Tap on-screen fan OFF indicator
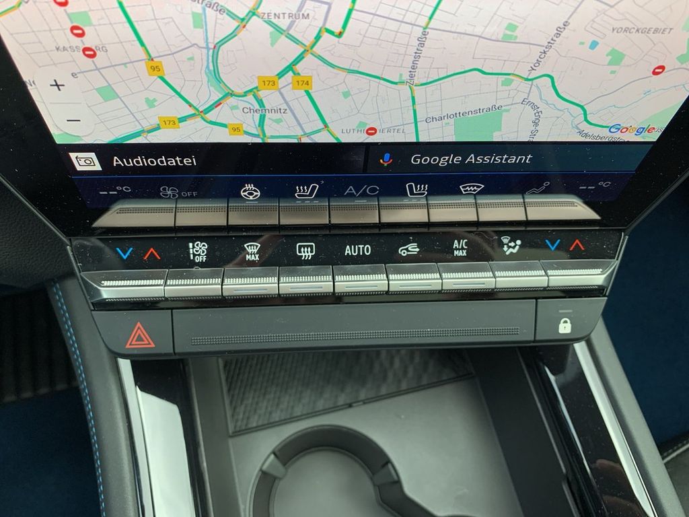Image resolution: width=689 pixels, height=517 pixels. coord(178,193)
